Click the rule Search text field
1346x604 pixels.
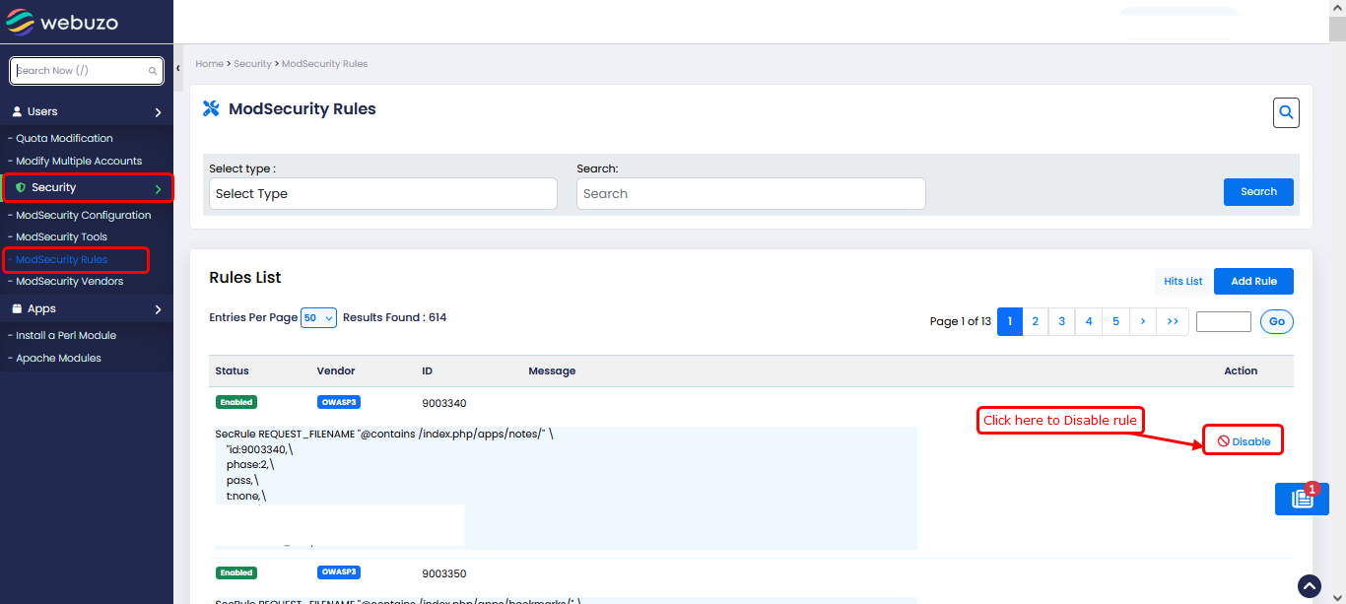(750, 194)
